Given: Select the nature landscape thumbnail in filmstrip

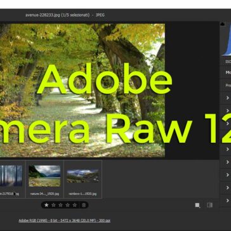Looking at the screenshot, I should click(44, 176).
